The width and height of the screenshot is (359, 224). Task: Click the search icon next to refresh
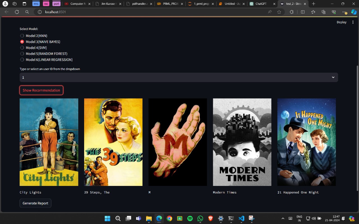click(27, 12)
